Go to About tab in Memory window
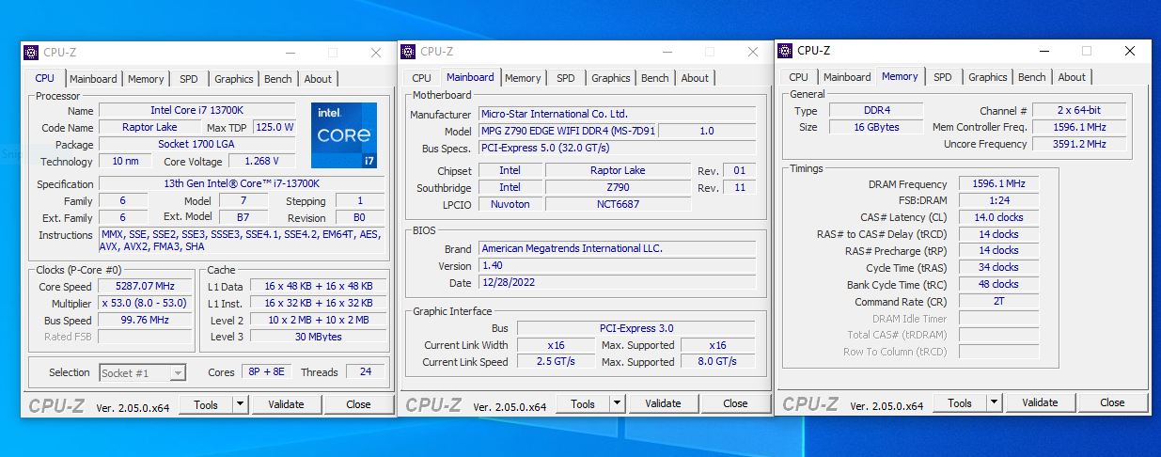The width and height of the screenshot is (1161, 457). point(1072,77)
